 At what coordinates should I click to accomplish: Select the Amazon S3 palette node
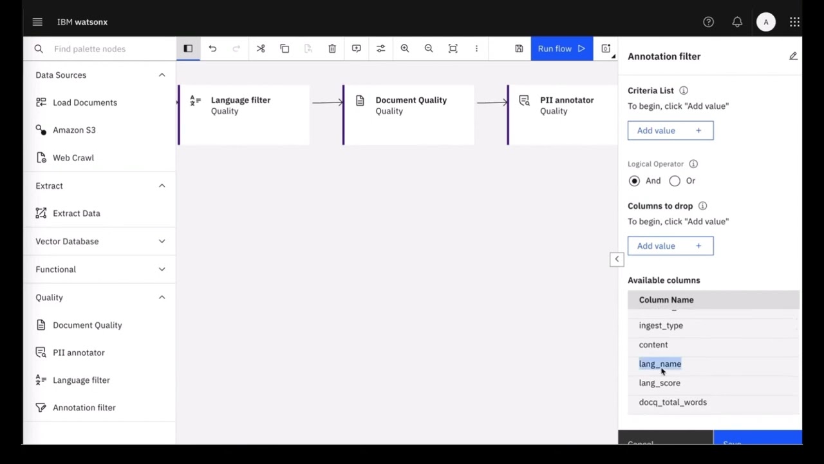99,130
